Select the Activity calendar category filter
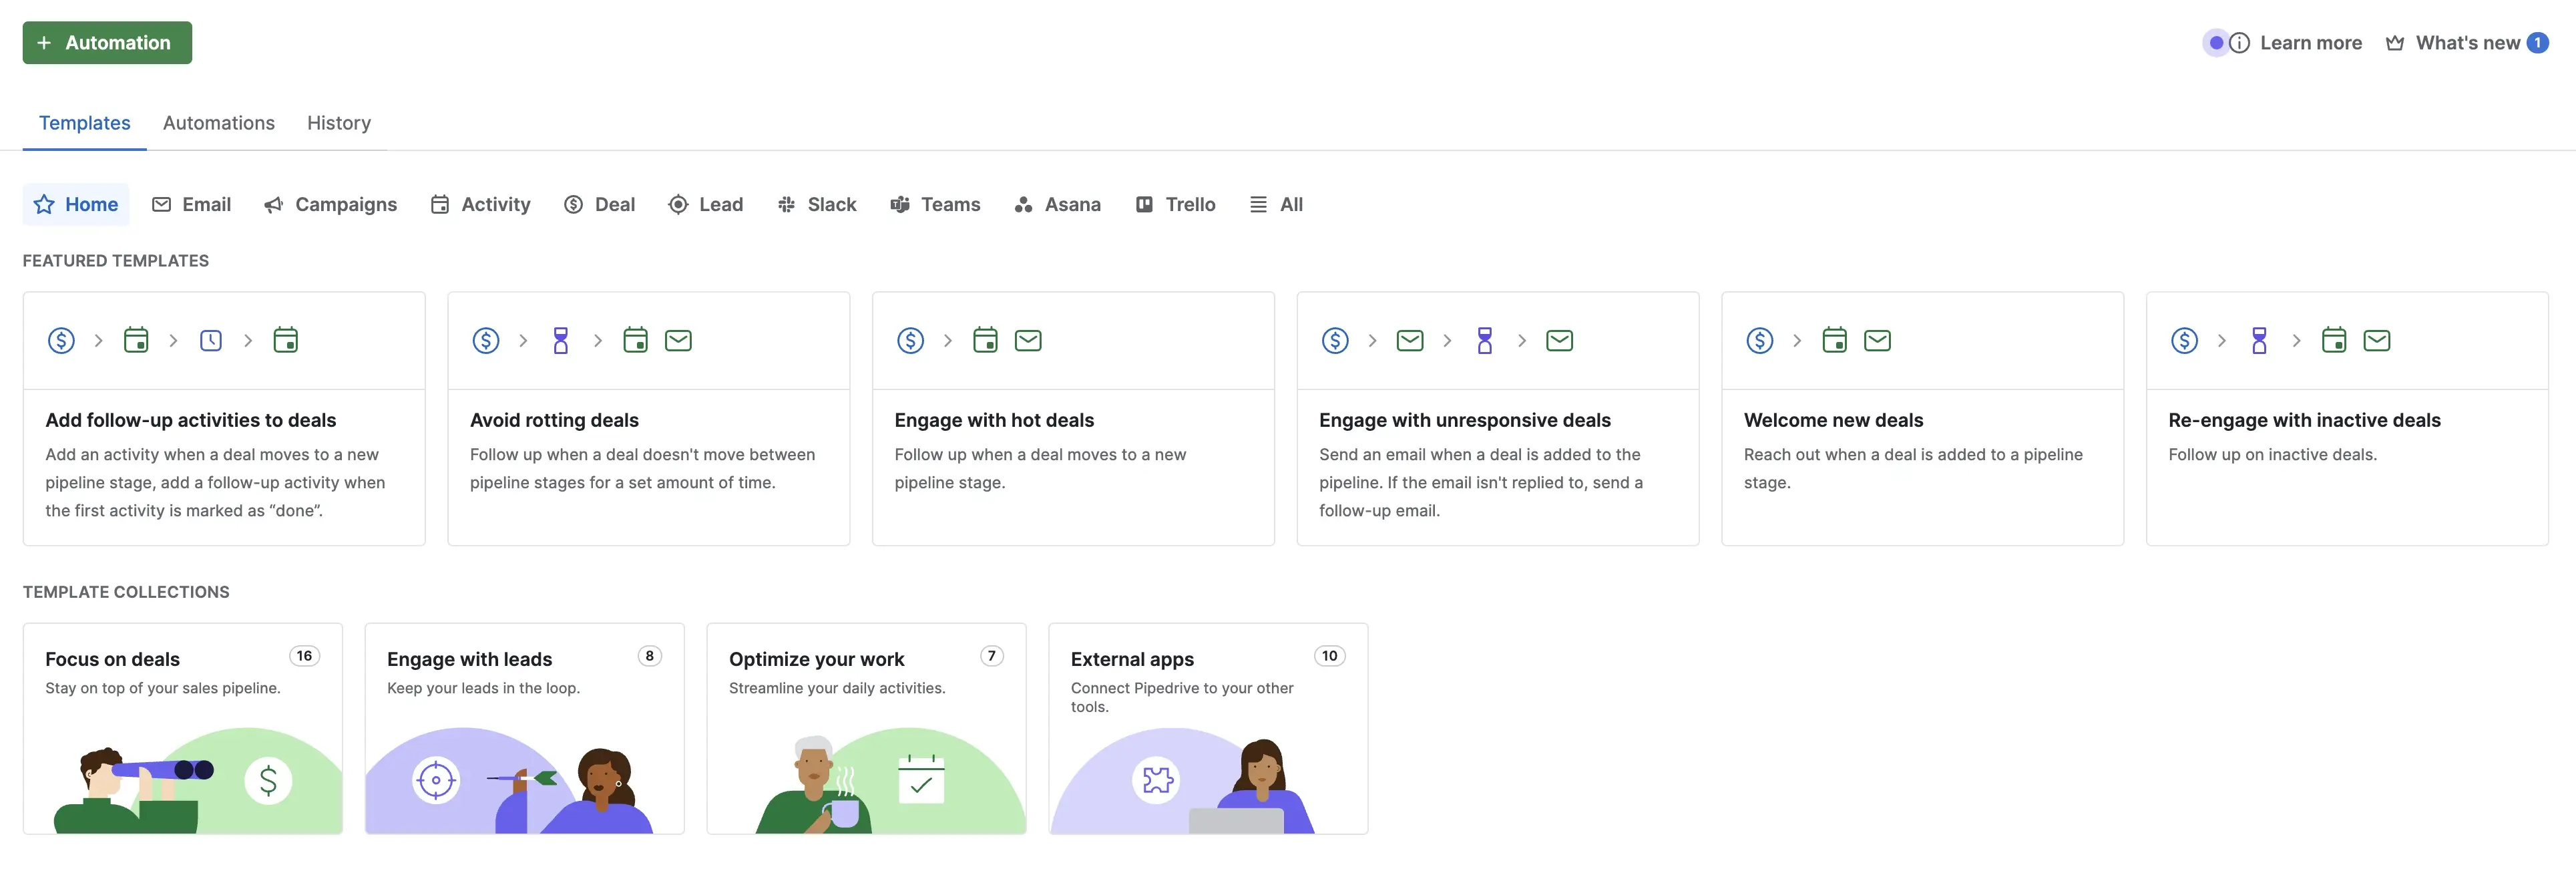This screenshot has height=875, width=2576. [x=480, y=205]
